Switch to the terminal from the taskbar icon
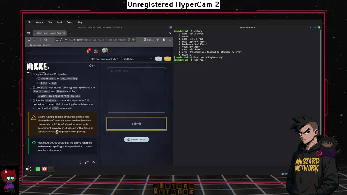Image resolution: width=347 pixels, height=195 pixels. pos(51,169)
